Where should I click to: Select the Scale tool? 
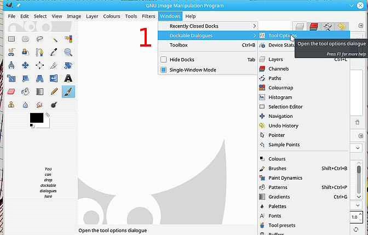coord(12,78)
